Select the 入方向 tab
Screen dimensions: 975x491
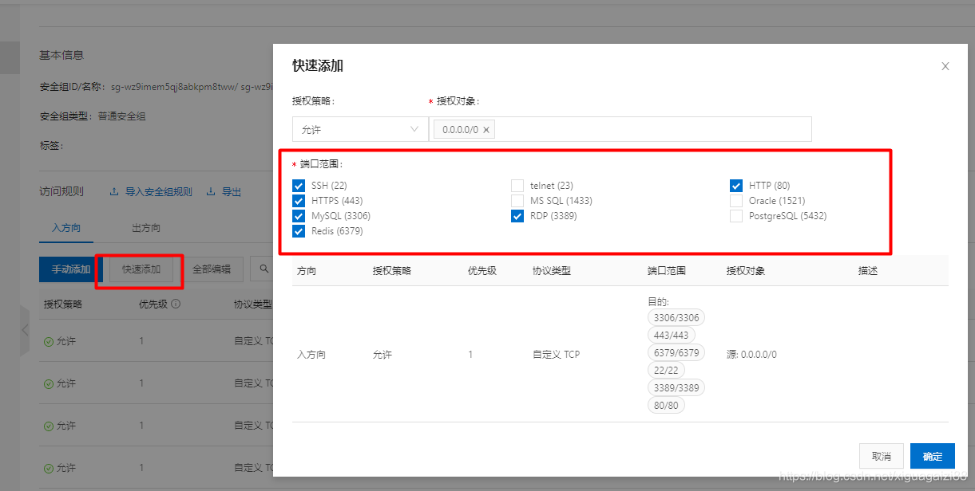66,228
